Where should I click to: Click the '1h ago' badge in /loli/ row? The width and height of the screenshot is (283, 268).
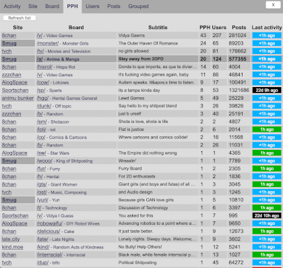point(267,130)
